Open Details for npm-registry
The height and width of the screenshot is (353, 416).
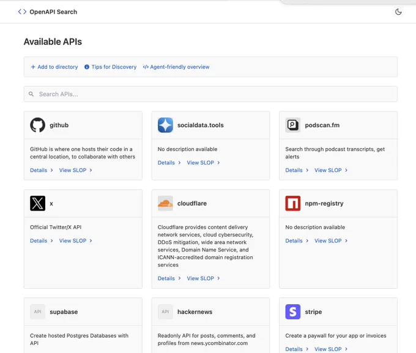pos(297,240)
